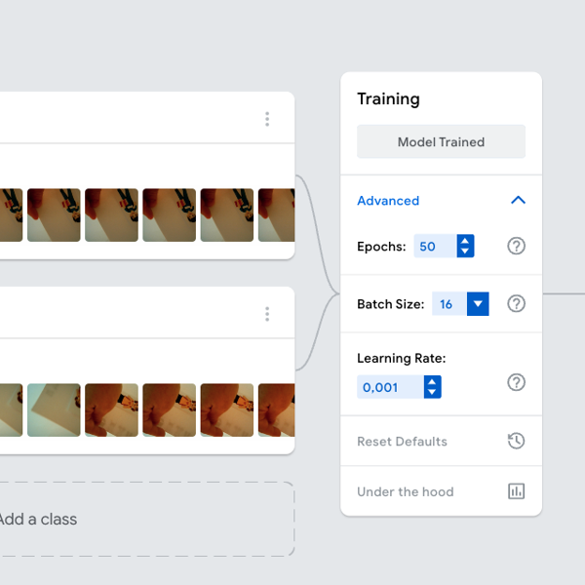
Task: Click the Learning Rate help icon
Action: click(517, 382)
